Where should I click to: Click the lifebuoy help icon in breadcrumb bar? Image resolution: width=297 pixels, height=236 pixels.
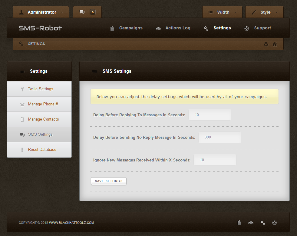(x=266, y=44)
